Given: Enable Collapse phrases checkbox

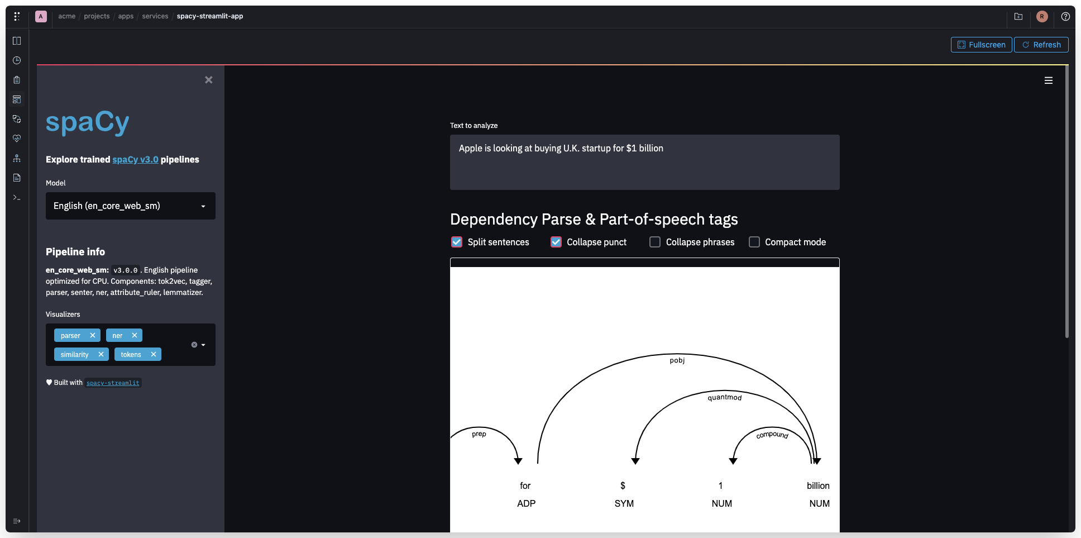Looking at the screenshot, I should (655, 242).
